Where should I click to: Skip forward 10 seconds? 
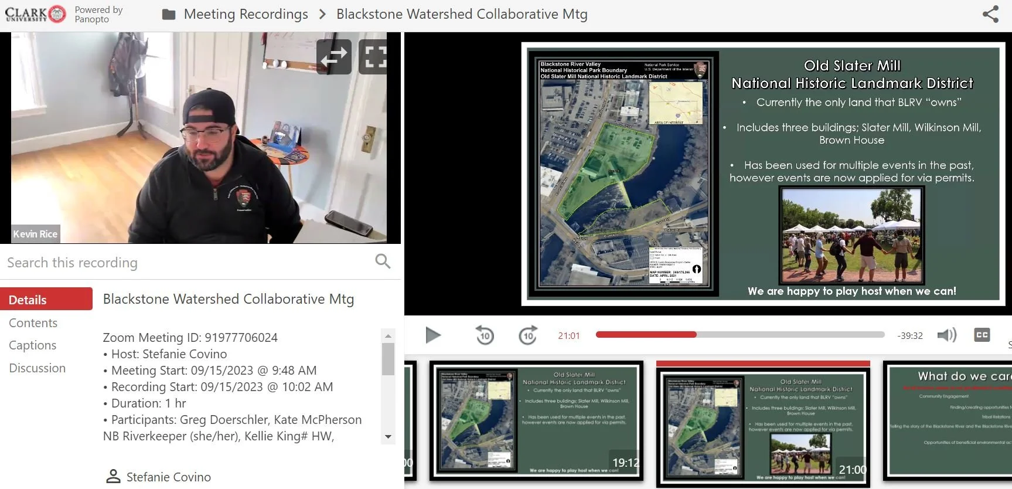[528, 335]
